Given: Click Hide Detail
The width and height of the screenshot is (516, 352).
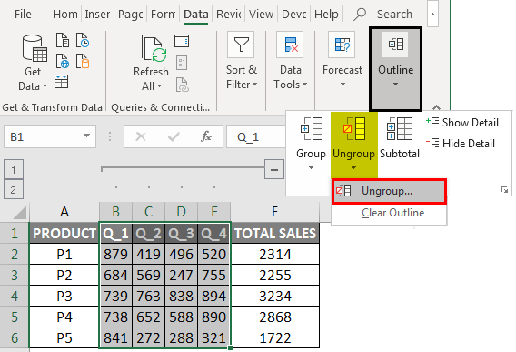Looking at the screenshot, I should pos(460,144).
